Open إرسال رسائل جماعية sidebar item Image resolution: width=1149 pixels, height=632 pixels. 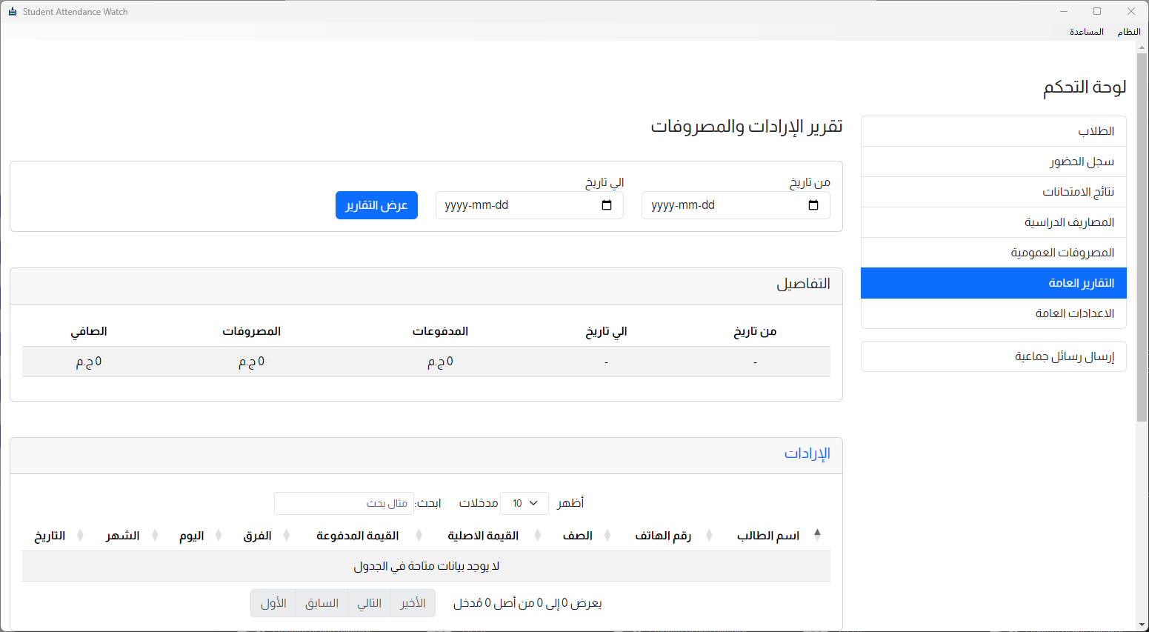point(993,356)
